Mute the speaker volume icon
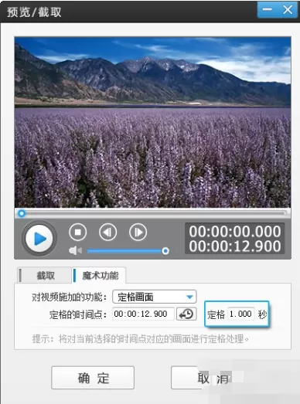This screenshot has width=300, height=404. pyautogui.click(x=75, y=250)
